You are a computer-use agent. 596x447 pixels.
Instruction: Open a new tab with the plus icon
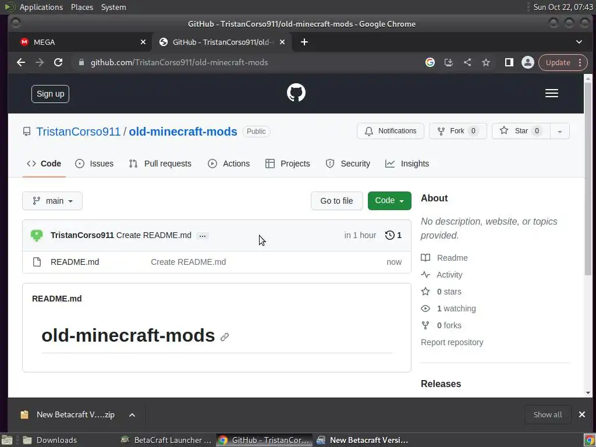304,42
